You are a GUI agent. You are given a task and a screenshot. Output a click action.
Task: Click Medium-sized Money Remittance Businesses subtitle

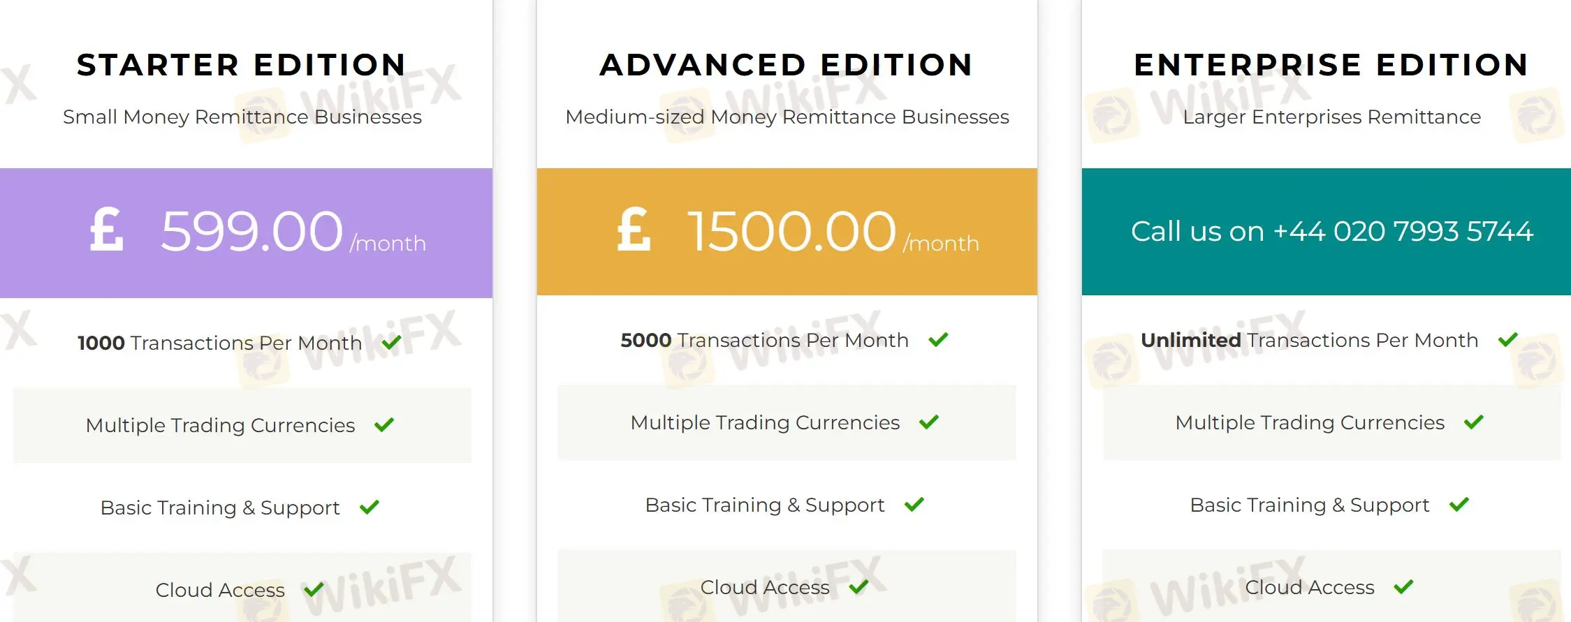(x=787, y=117)
